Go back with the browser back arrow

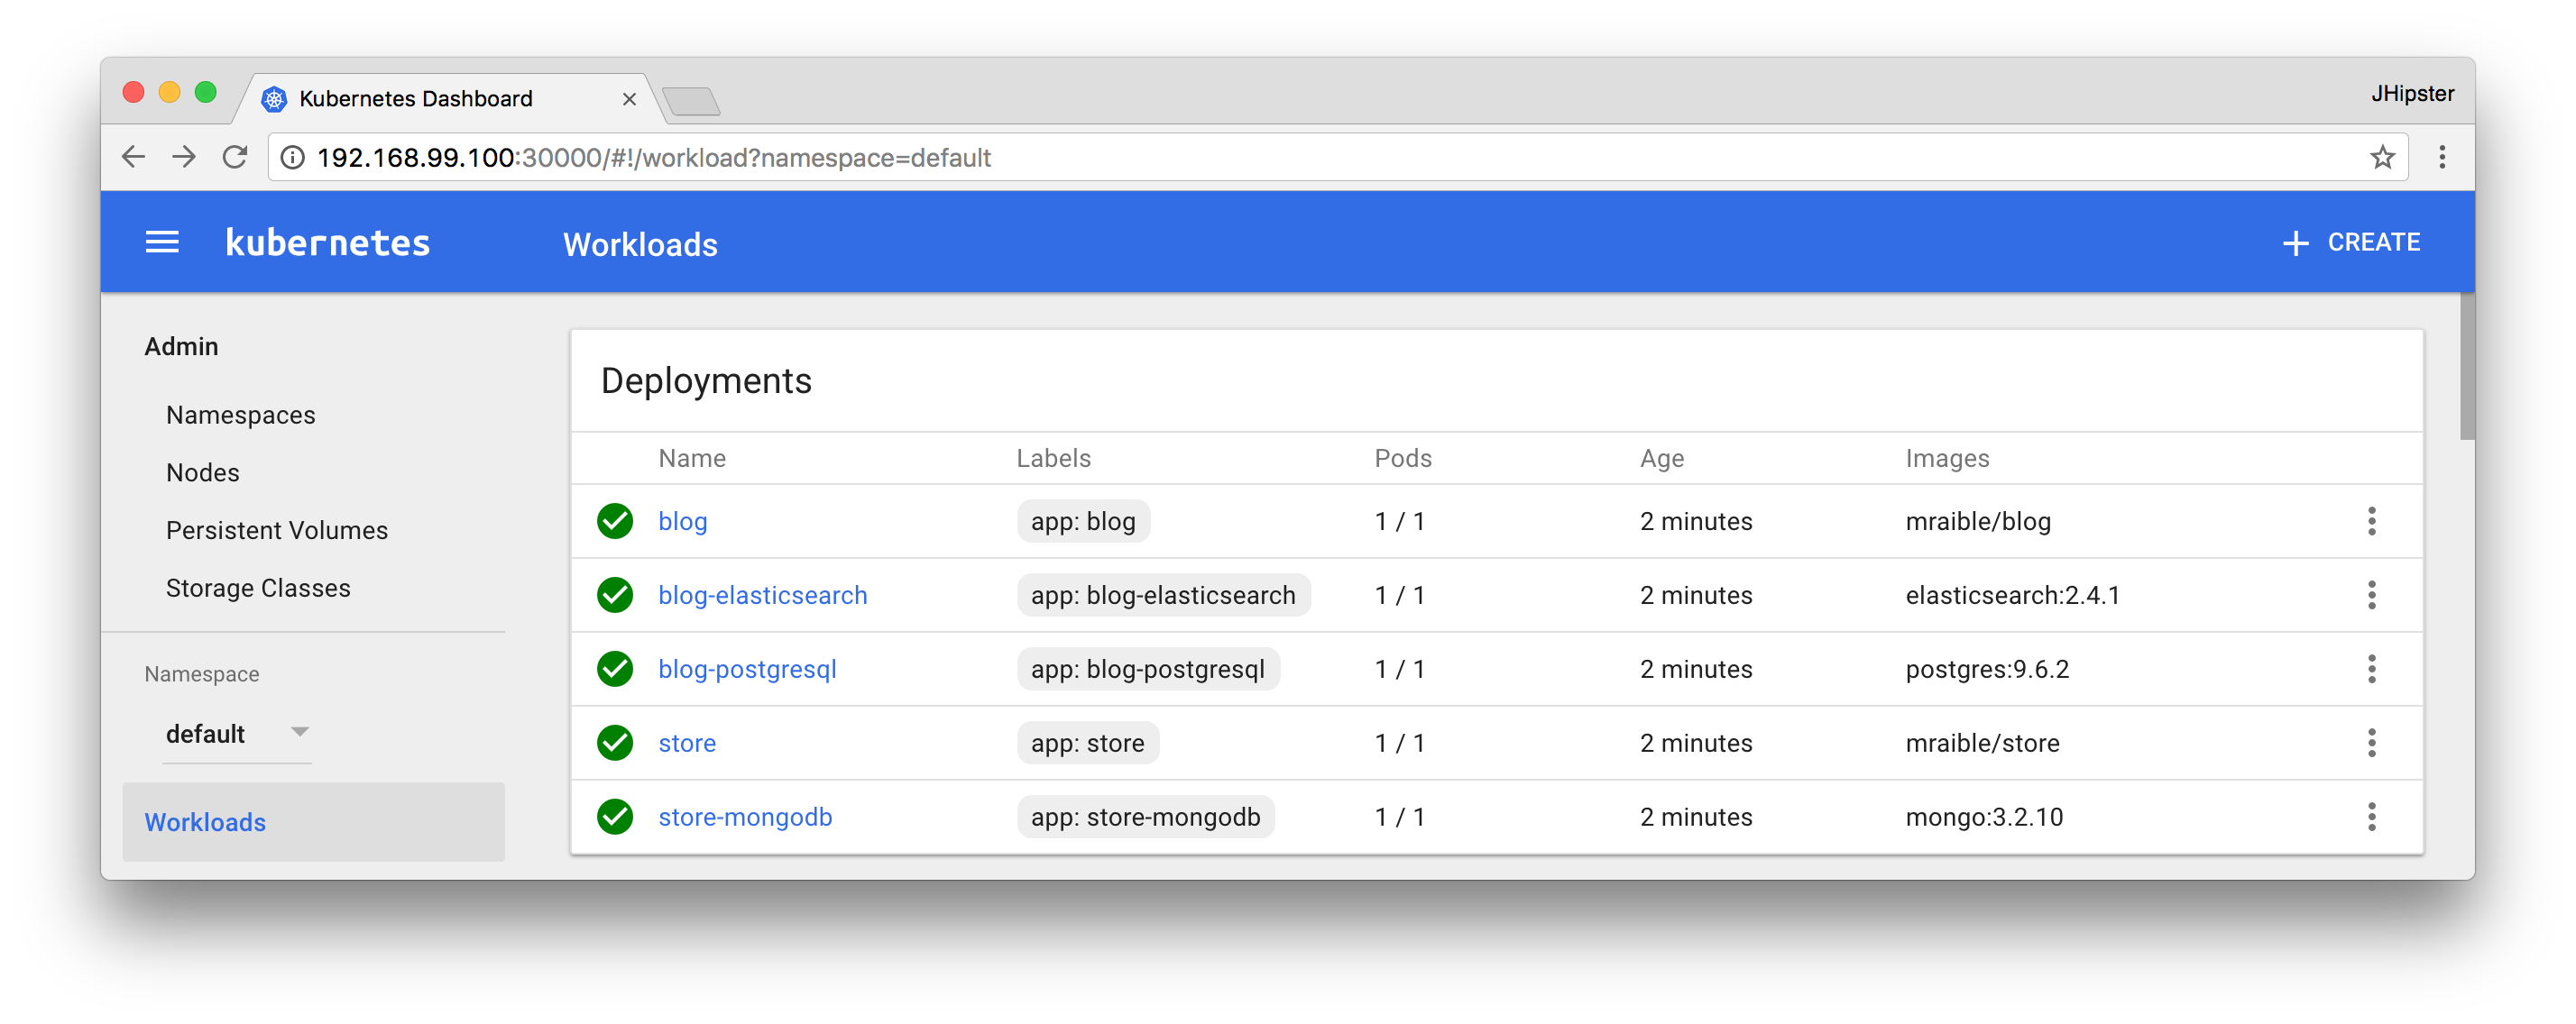133,158
